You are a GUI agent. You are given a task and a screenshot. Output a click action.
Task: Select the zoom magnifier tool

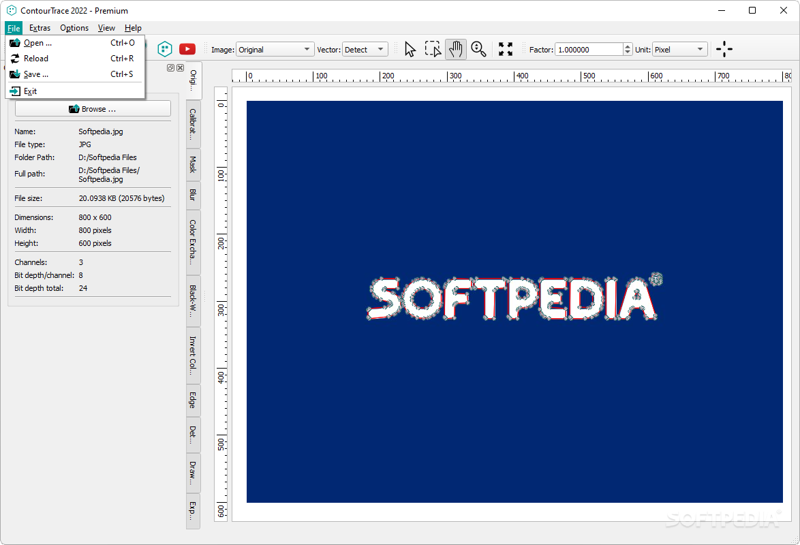pyautogui.click(x=478, y=49)
